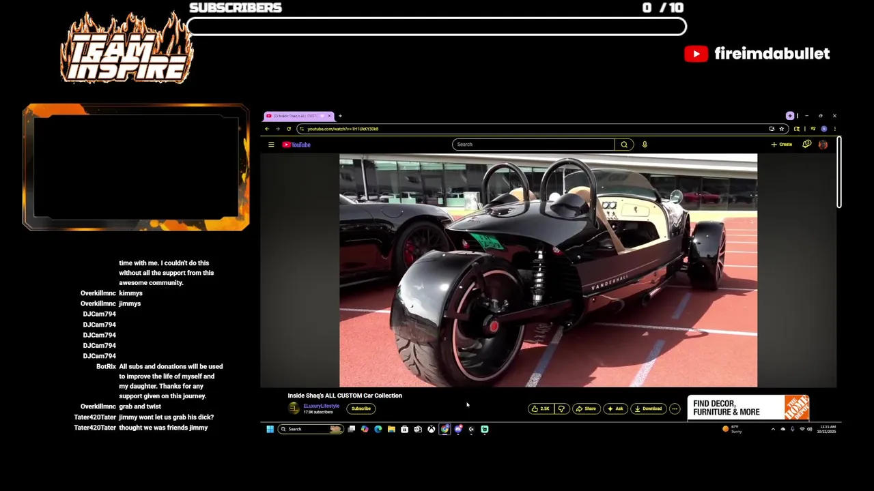Open the browser profile icon in the toolbar
Viewport: 874px width, 491px height.
pos(824,129)
